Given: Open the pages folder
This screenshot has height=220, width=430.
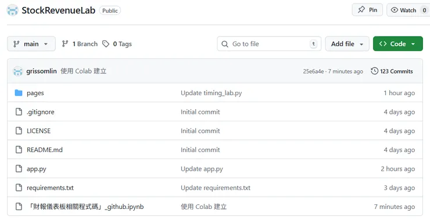Looking at the screenshot, I should click(35, 93).
